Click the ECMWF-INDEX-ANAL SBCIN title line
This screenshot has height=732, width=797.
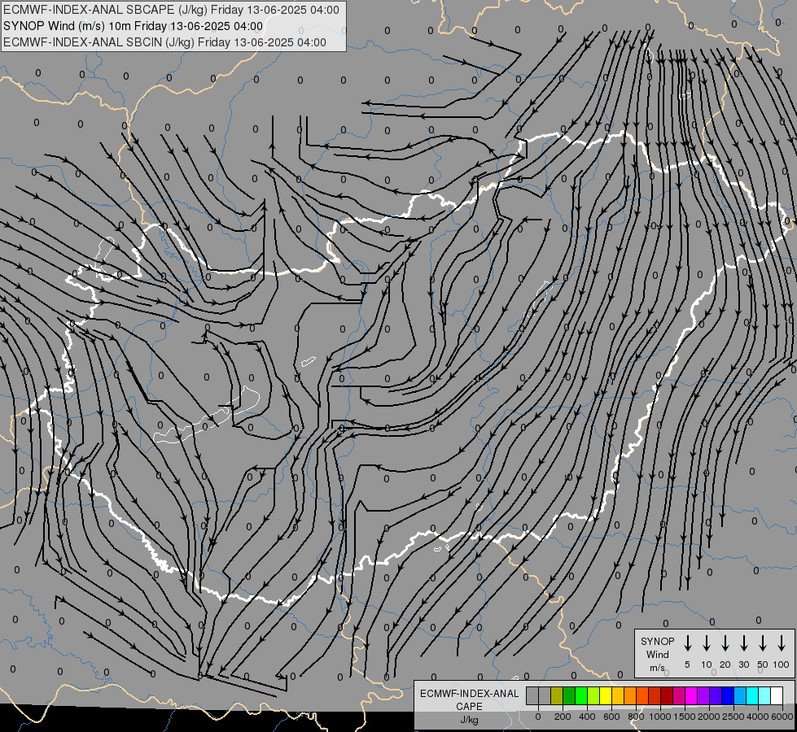pyautogui.click(x=164, y=42)
